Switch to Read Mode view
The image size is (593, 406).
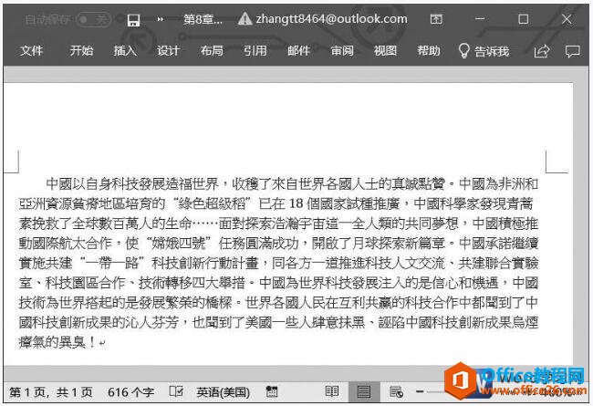point(332,391)
